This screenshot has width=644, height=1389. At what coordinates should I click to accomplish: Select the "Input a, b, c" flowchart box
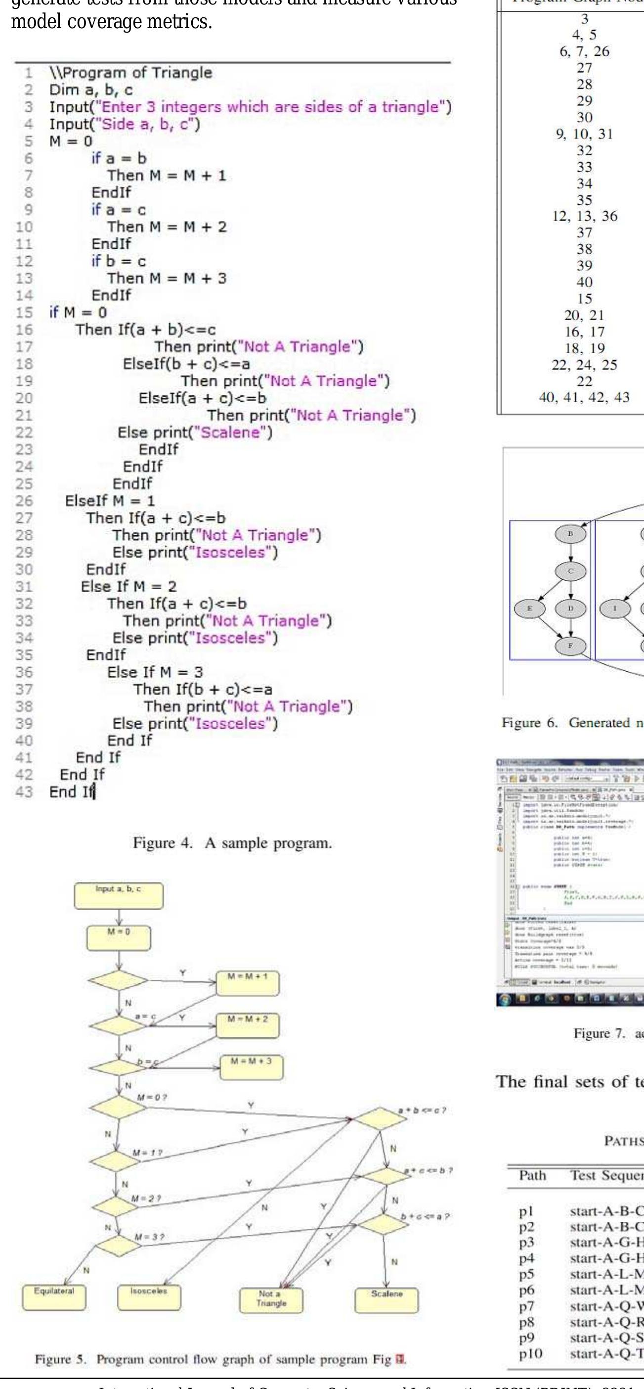pyautogui.click(x=119, y=896)
